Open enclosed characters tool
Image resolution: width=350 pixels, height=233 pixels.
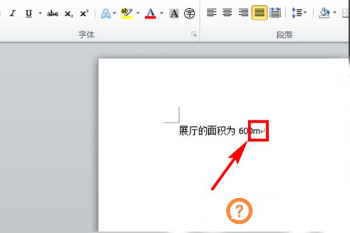click(x=189, y=13)
